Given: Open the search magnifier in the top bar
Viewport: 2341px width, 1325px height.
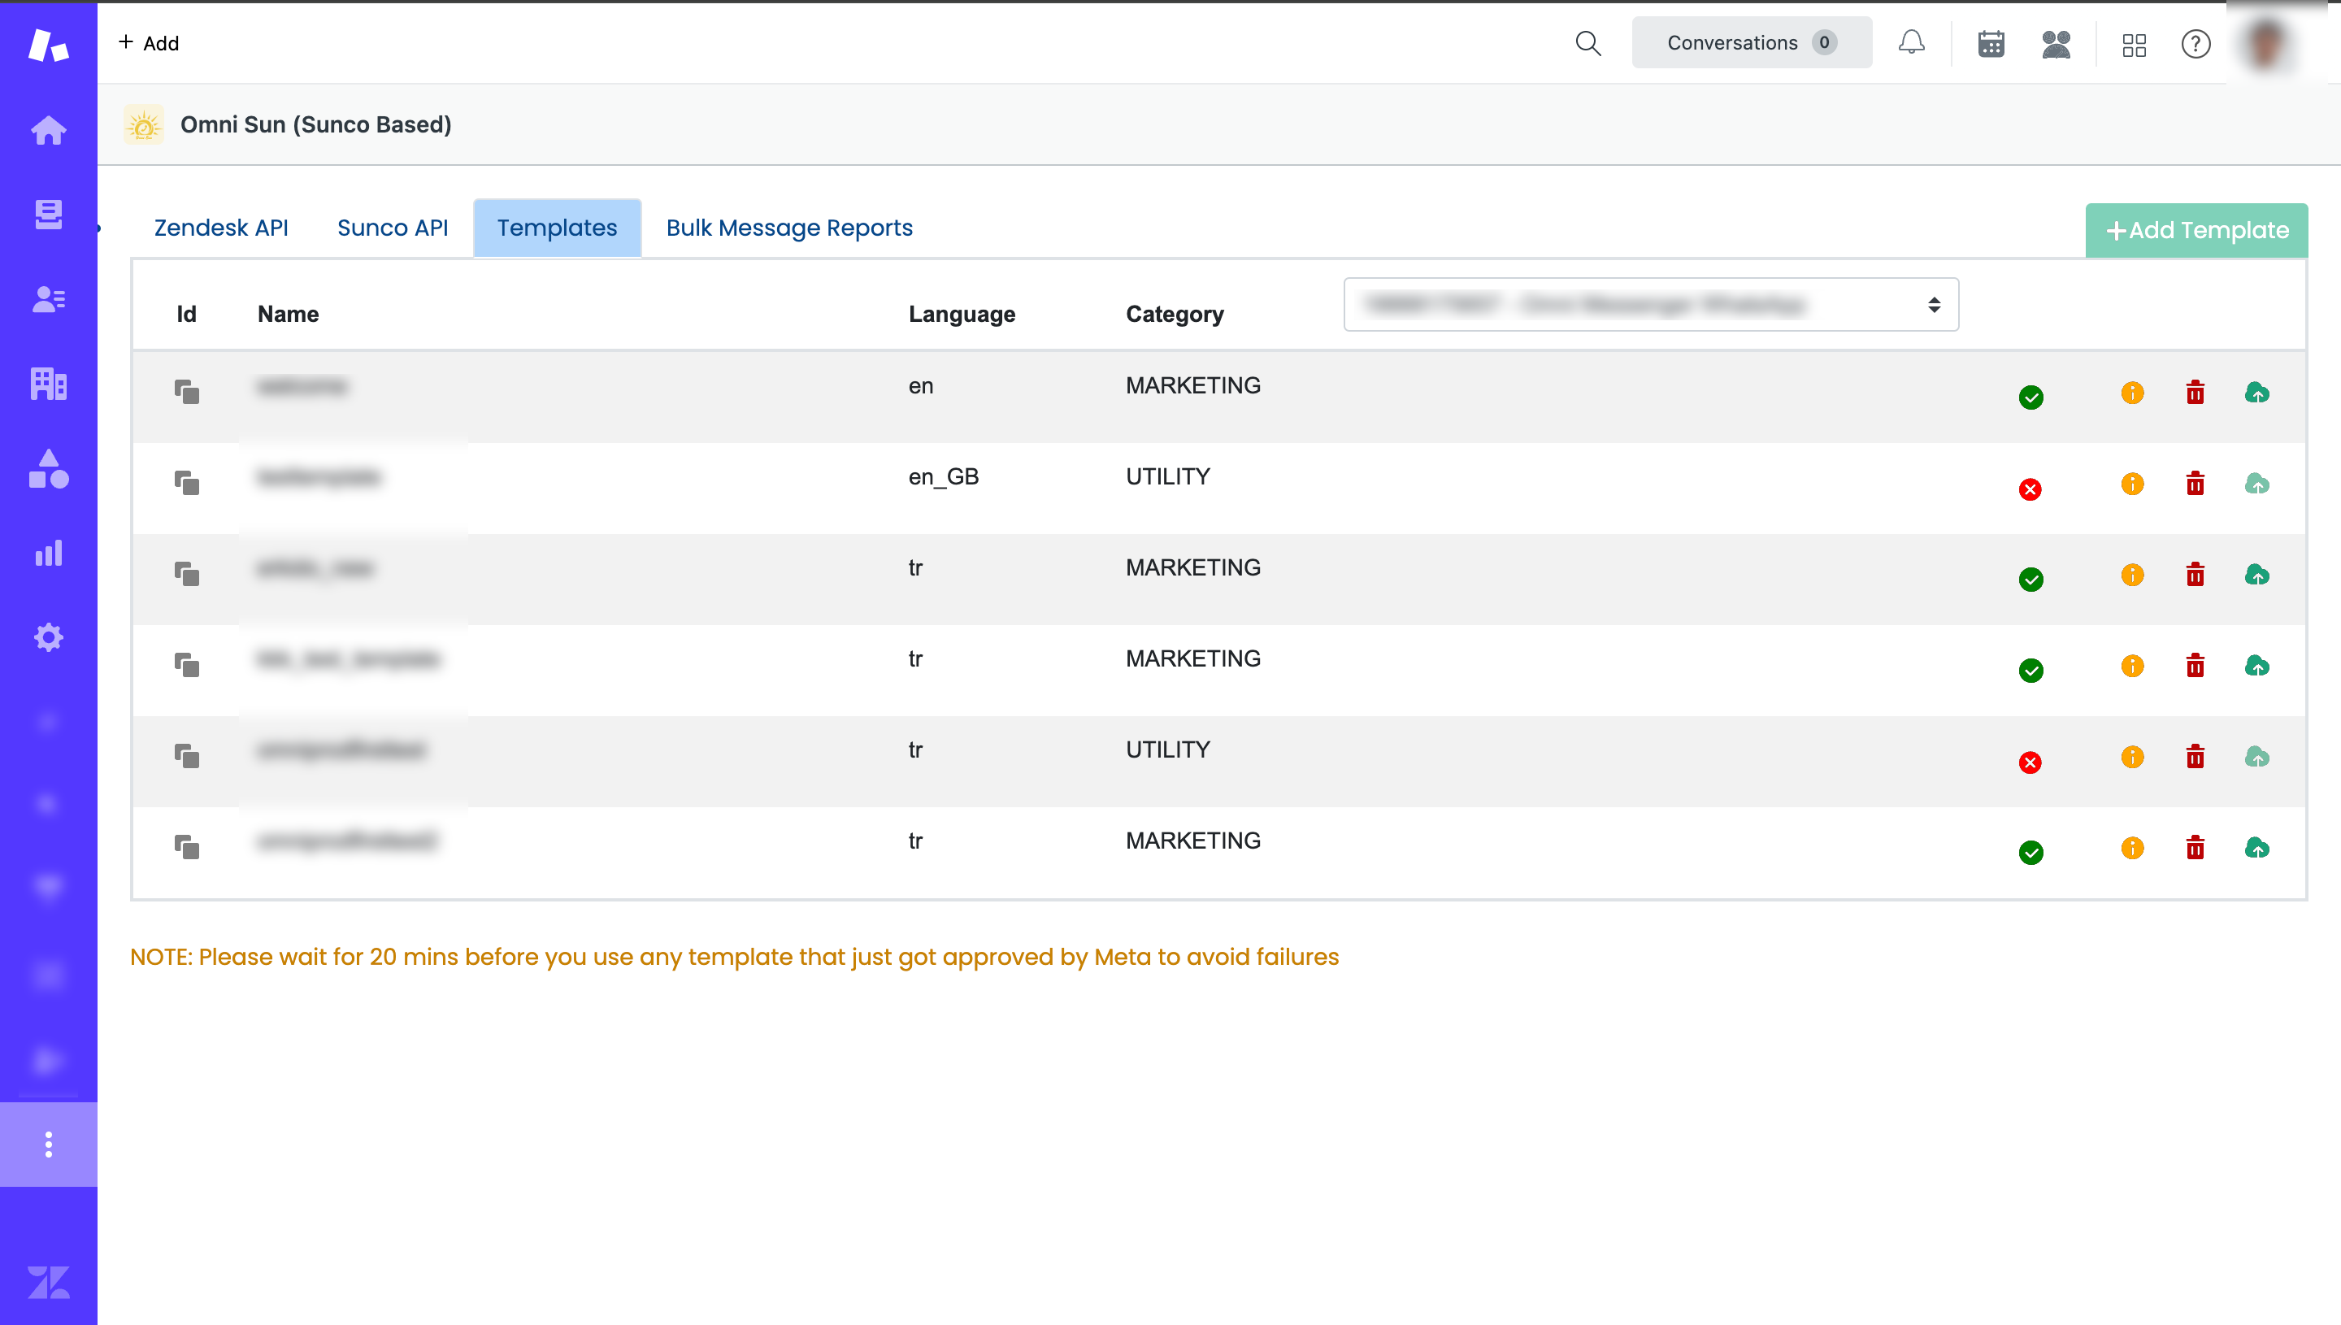Looking at the screenshot, I should click(x=1588, y=43).
